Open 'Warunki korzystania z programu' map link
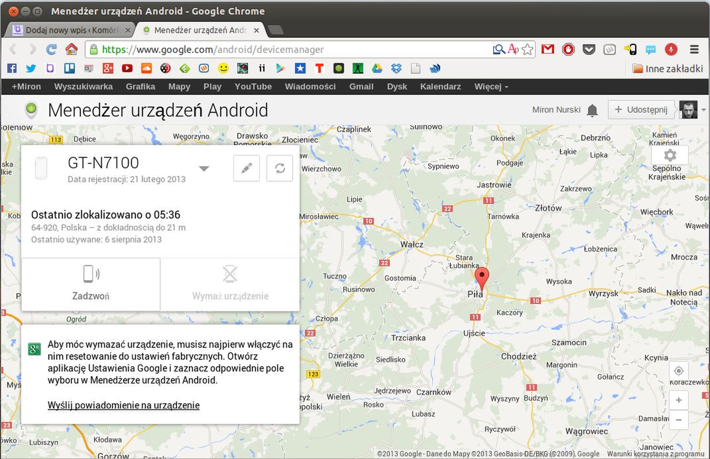This screenshot has width=710, height=459. point(656,454)
